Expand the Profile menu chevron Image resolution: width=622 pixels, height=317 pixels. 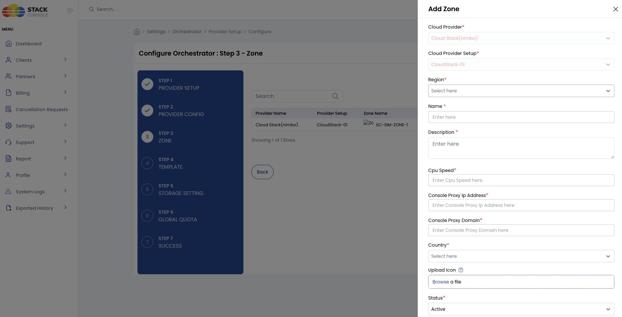(65, 175)
